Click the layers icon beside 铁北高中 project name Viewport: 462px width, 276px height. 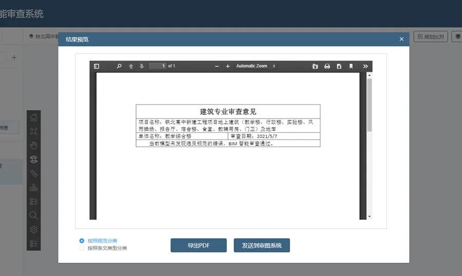(31, 36)
